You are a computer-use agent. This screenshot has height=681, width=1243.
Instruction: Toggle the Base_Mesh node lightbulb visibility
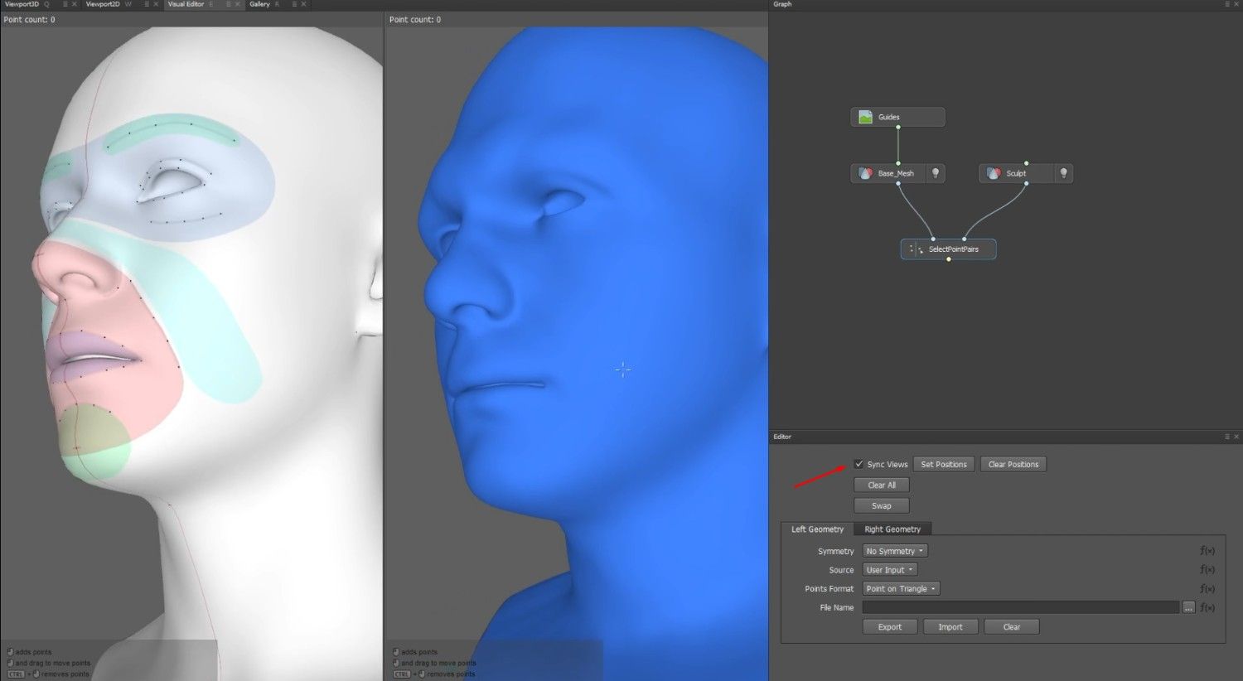[x=936, y=173]
